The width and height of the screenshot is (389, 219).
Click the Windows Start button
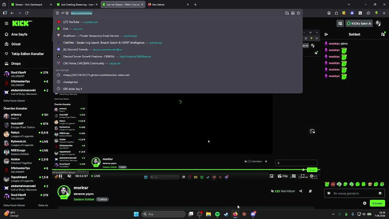136,214
